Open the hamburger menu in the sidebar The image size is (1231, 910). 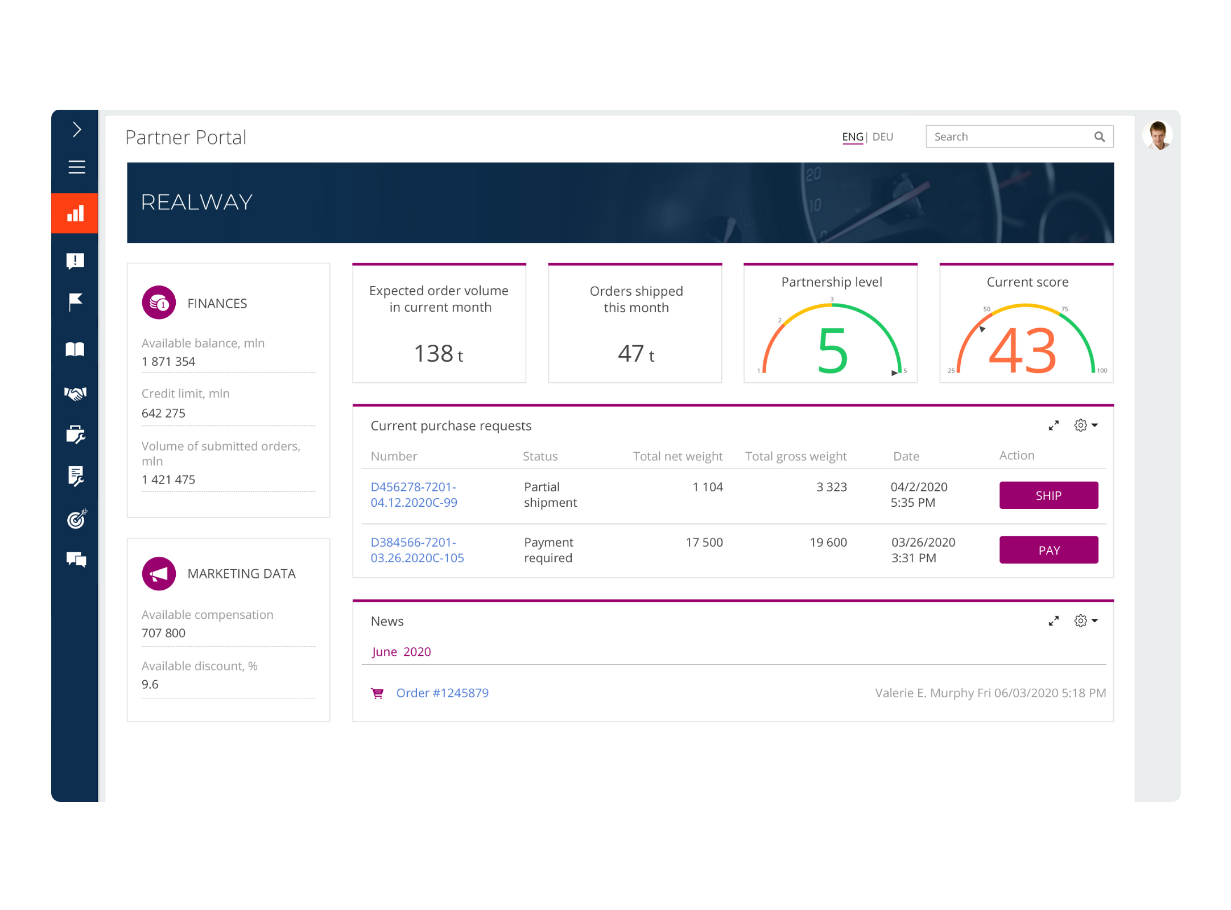pyautogui.click(x=76, y=167)
